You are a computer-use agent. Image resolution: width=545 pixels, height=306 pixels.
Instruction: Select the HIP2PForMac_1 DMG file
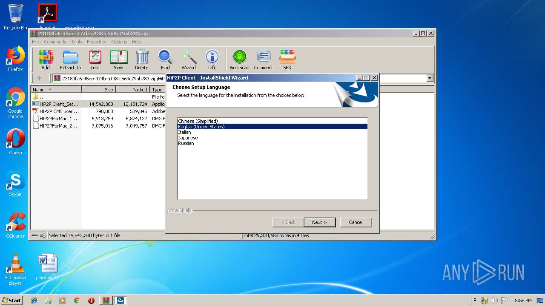point(99,119)
